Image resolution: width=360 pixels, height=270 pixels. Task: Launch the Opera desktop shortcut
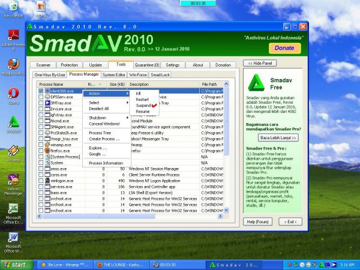pos(13,96)
